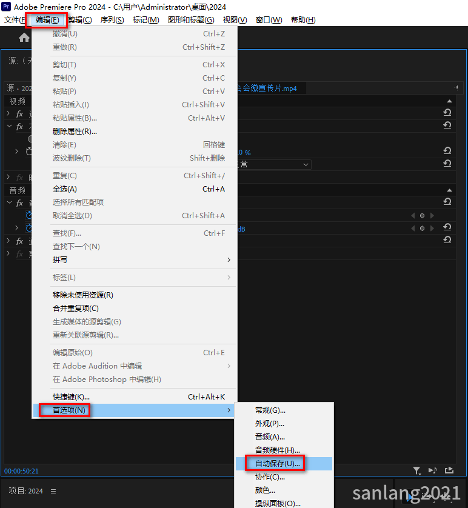Click the 00:00:50:21 timecode
The image size is (468, 508).
tap(21, 471)
